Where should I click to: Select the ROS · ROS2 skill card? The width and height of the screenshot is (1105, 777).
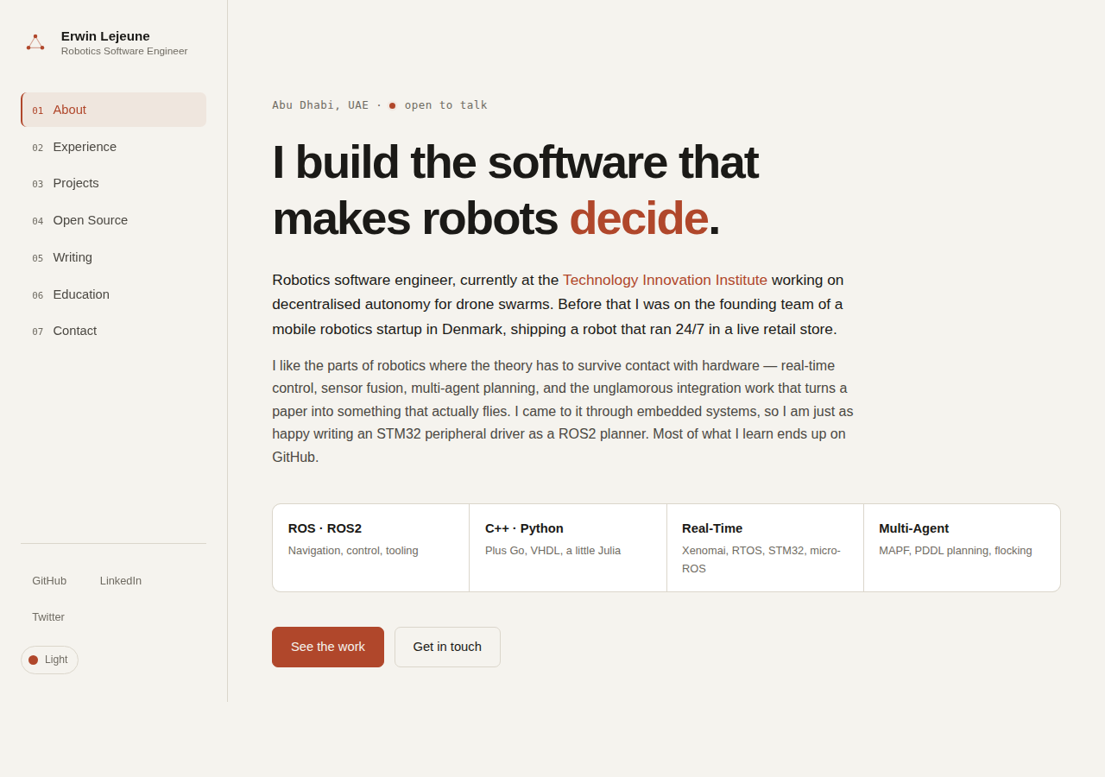(371, 547)
